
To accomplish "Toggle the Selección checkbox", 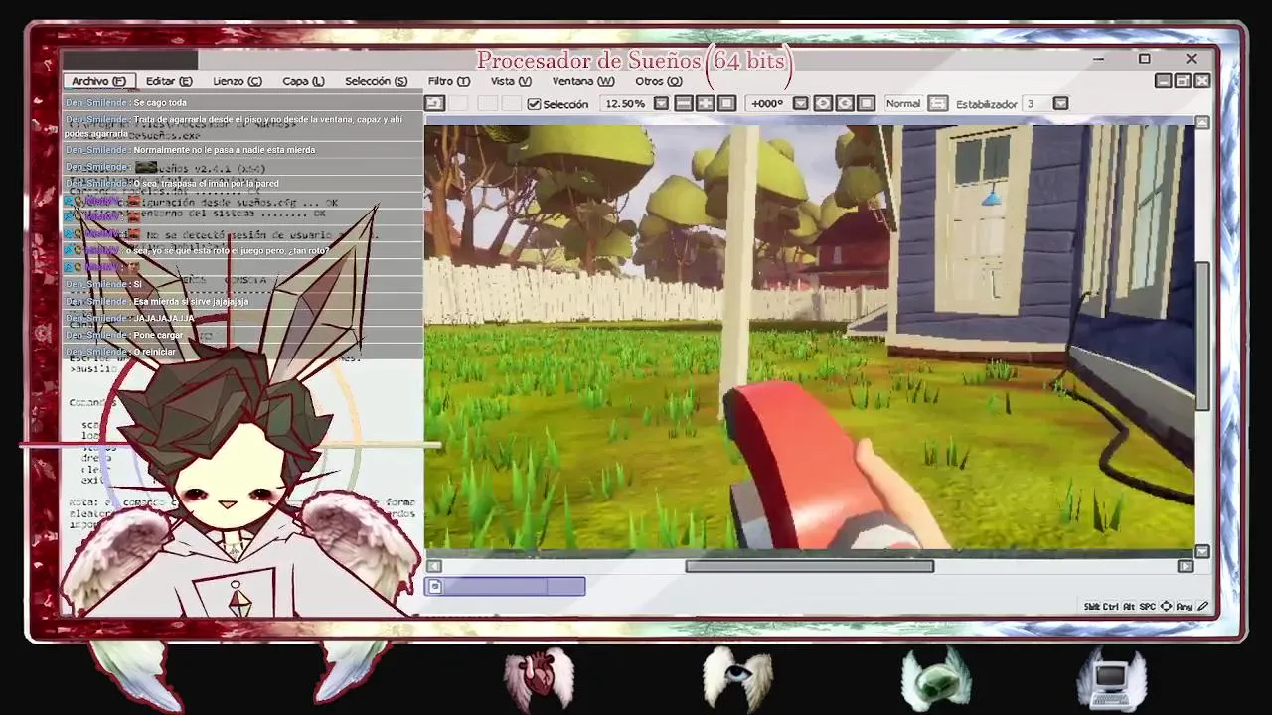I will (535, 104).
